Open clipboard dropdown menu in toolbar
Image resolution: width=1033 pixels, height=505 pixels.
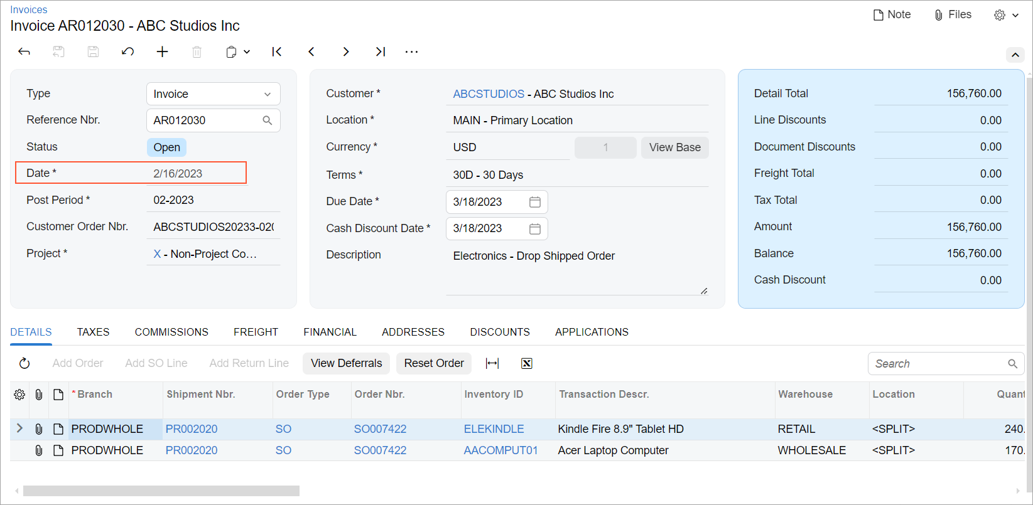[238, 52]
